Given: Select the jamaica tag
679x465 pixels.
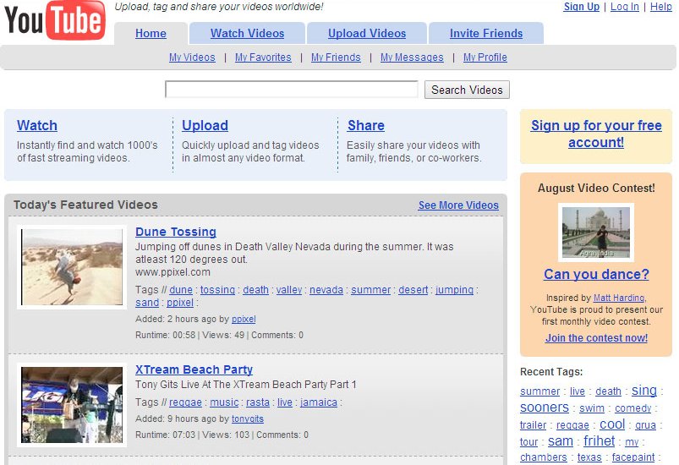Looking at the screenshot, I should pos(319,402).
